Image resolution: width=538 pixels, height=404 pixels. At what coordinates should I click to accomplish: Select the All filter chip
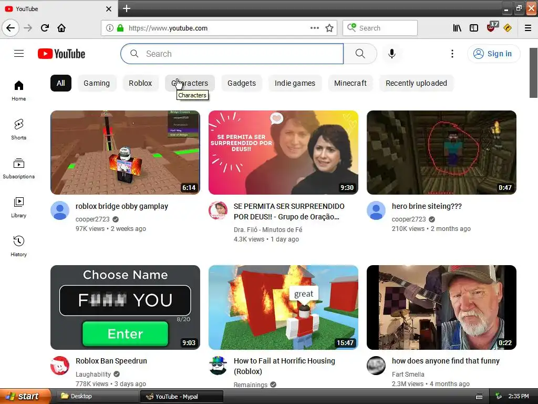[61, 83]
